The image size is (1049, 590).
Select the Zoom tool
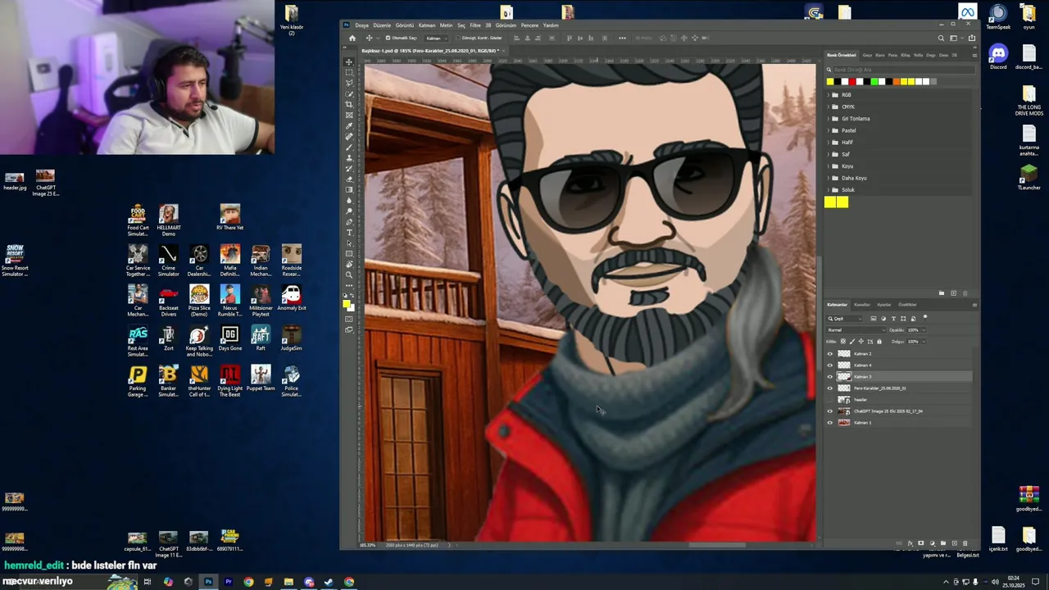(x=349, y=275)
